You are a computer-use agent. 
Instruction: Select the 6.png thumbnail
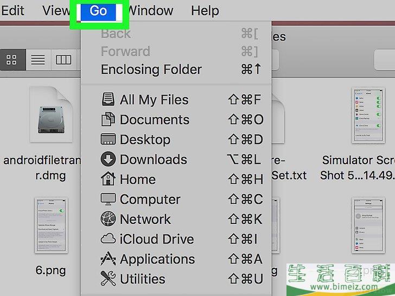click(51, 226)
